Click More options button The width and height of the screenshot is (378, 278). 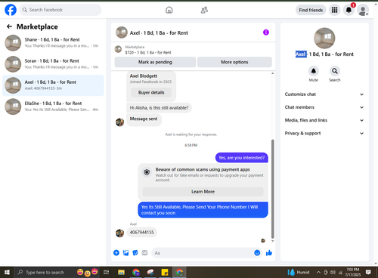[x=234, y=62]
